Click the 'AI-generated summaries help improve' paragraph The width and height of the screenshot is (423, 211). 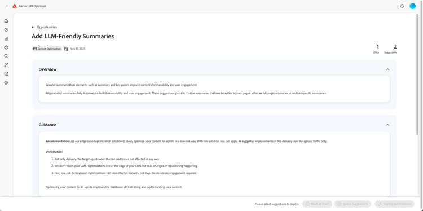coord(186,93)
